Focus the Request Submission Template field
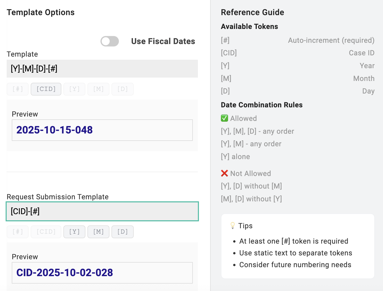Viewport: 383px width, 291px height. click(102, 211)
